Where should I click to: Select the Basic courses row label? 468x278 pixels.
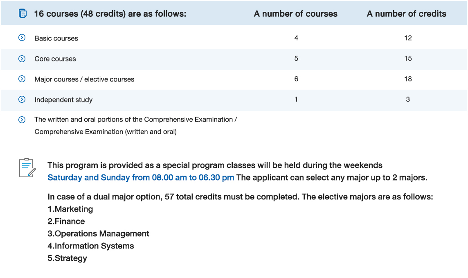tap(56, 38)
